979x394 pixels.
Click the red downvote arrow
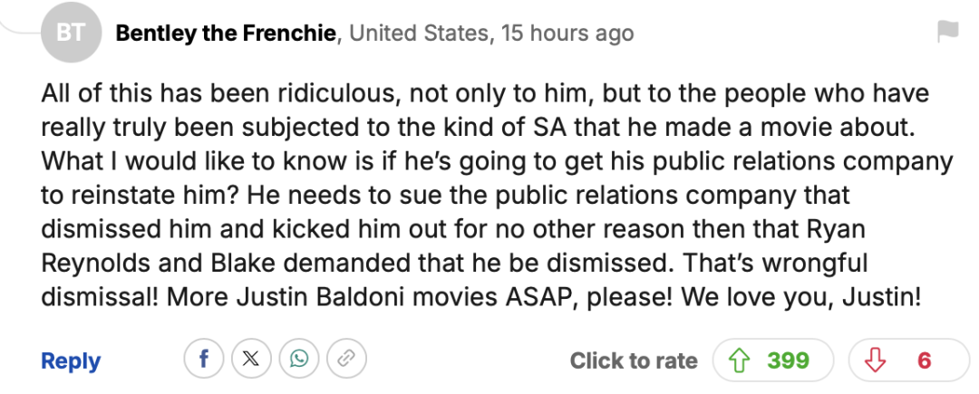pos(875,360)
